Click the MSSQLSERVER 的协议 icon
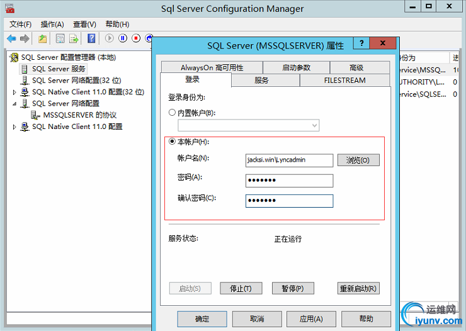The height and width of the screenshot is (331, 466). [36, 115]
